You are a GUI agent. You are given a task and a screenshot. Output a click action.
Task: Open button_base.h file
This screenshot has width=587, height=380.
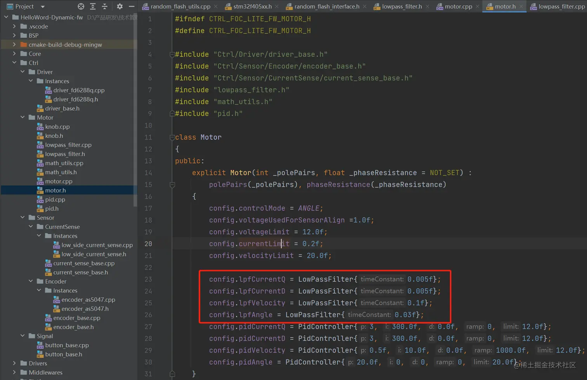(x=64, y=354)
